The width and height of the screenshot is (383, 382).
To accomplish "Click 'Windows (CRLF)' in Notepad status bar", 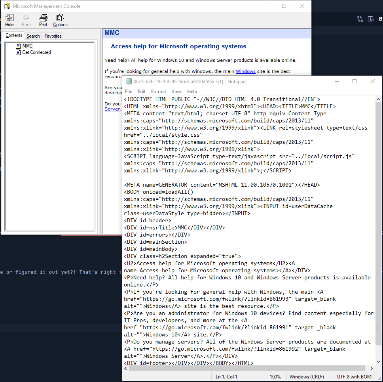I will pyautogui.click(x=307, y=376).
